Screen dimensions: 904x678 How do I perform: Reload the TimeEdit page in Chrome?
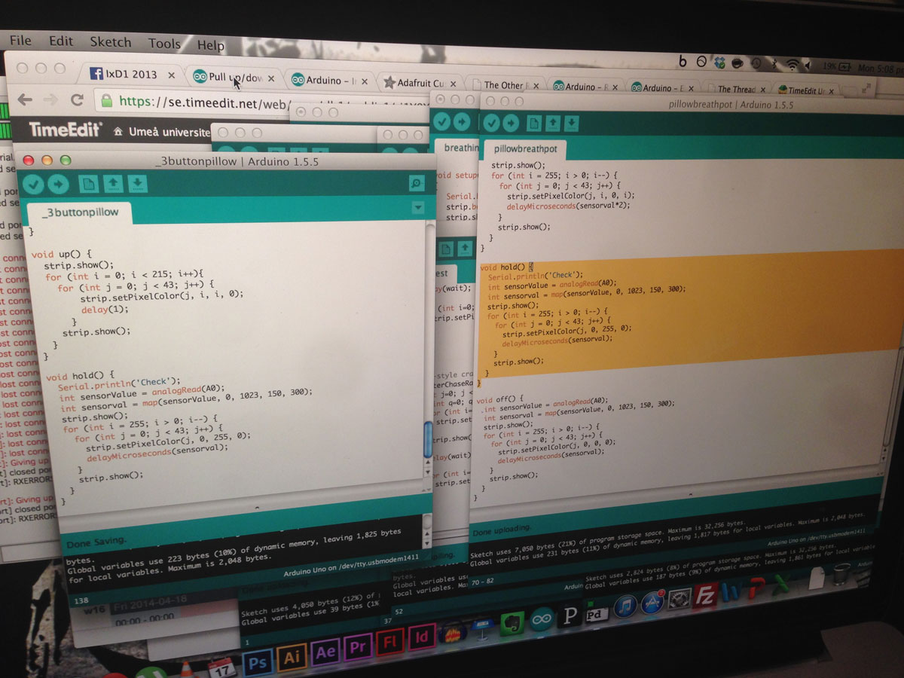coord(76,99)
